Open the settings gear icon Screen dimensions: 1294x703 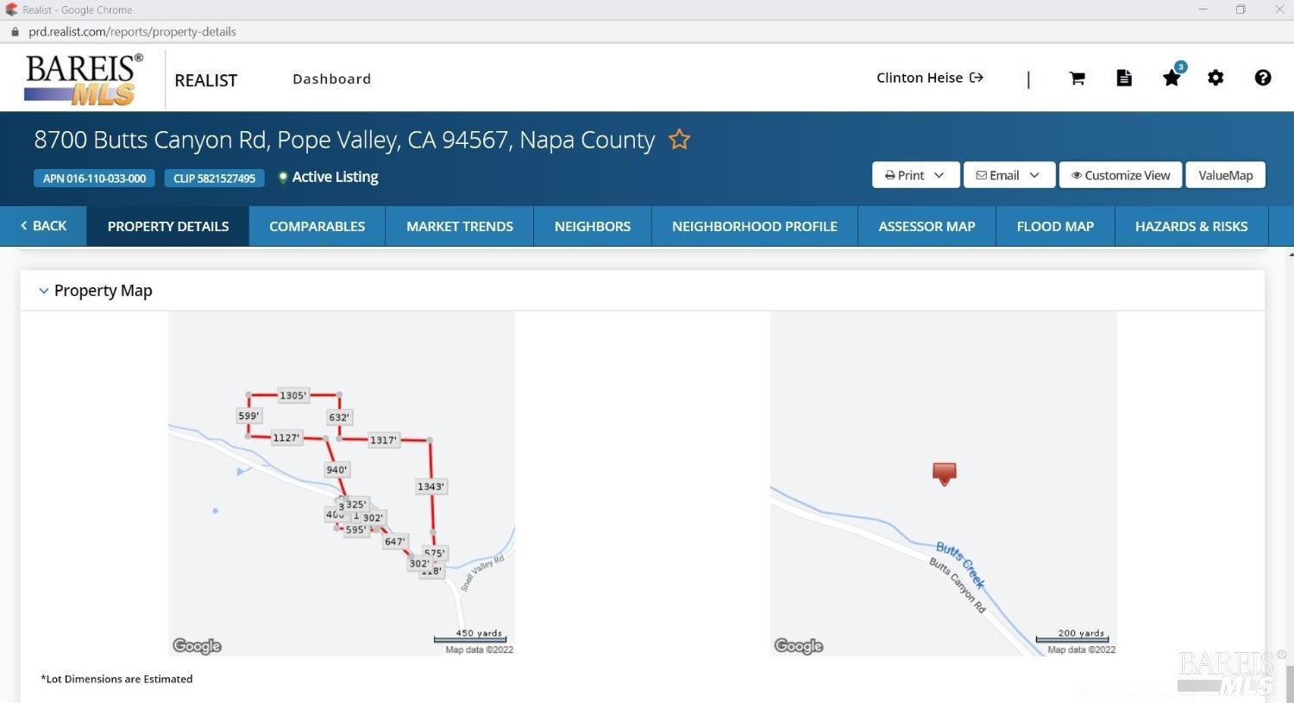[1215, 78]
